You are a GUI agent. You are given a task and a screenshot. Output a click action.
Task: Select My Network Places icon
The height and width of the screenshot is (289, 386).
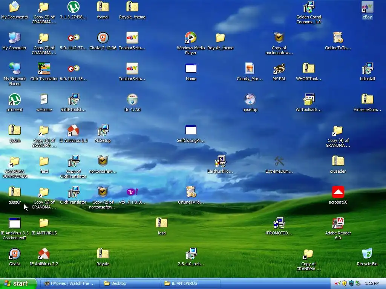[15, 68]
